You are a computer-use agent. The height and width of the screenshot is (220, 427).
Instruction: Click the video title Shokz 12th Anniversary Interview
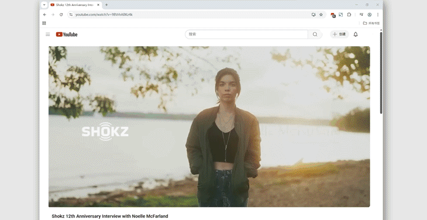coord(110,216)
